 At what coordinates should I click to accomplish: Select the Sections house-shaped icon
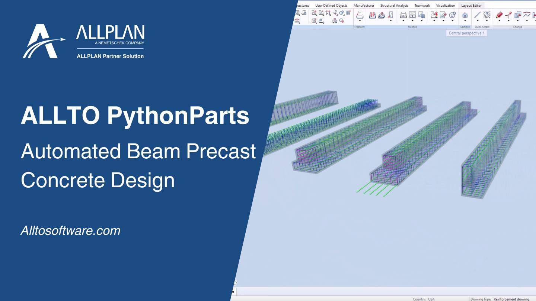[x=465, y=15]
